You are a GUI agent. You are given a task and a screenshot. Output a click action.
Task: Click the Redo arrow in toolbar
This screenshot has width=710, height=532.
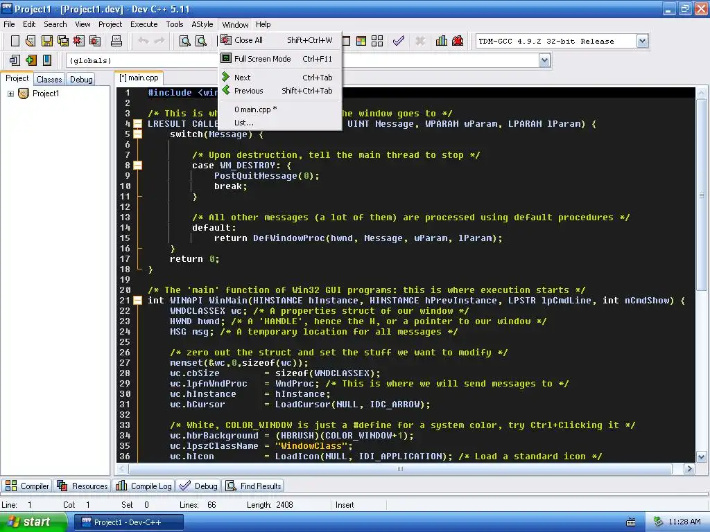coord(159,41)
